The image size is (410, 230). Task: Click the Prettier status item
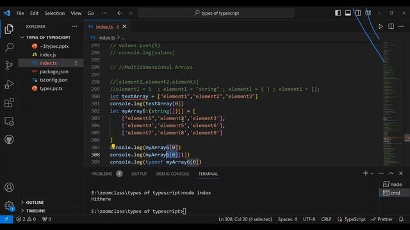(x=382, y=219)
